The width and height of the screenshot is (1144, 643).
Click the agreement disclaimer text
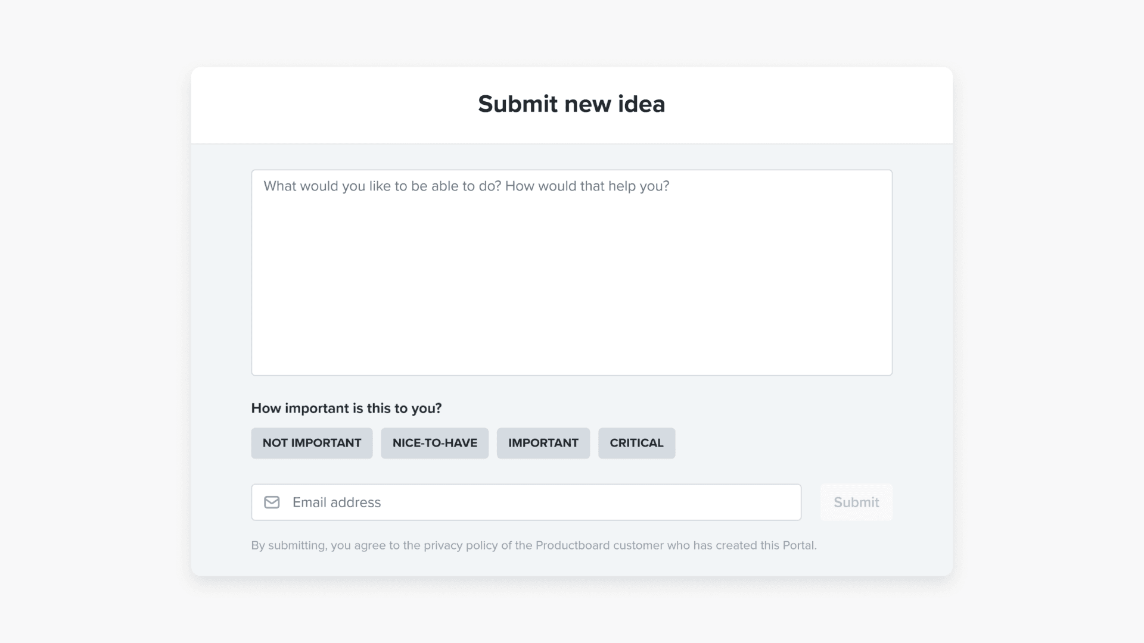pyautogui.click(x=533, y=545)
